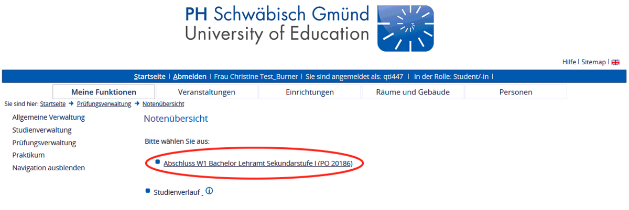Open Abschluss W1 Bachelor Lehramt Sekundarstufe I

(x=258, y=164)
